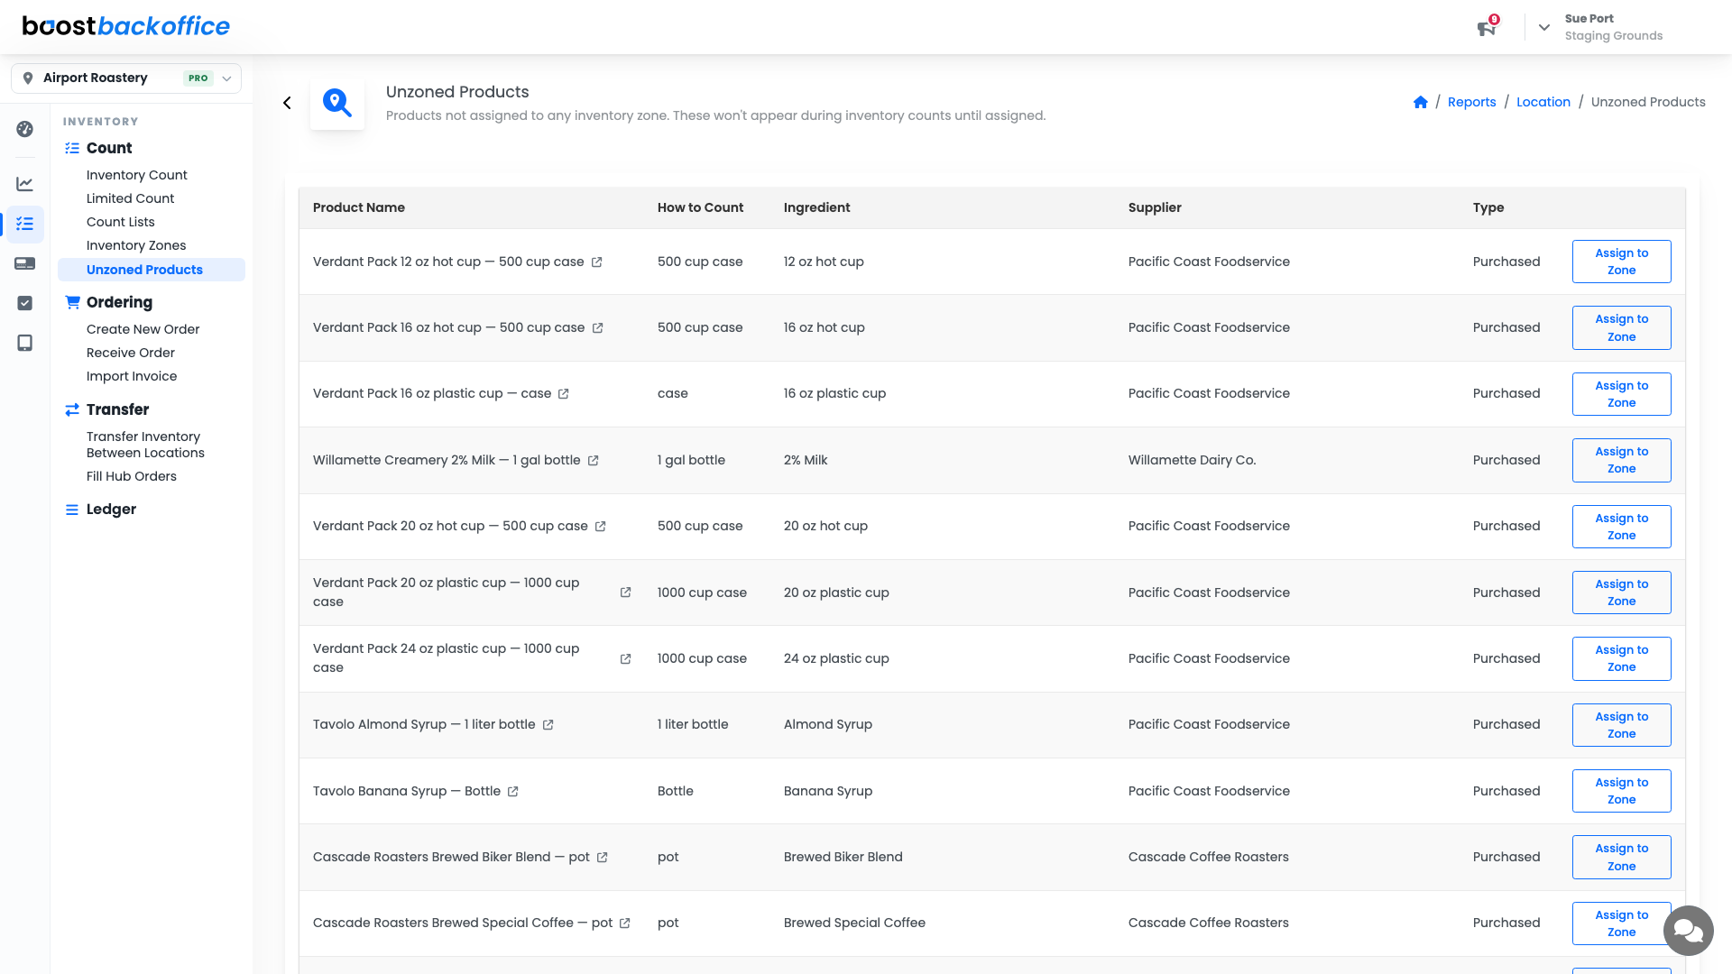
Task: Open external link for Verdant Pack 20 oz hot cup
Action: tap(600, 527)
